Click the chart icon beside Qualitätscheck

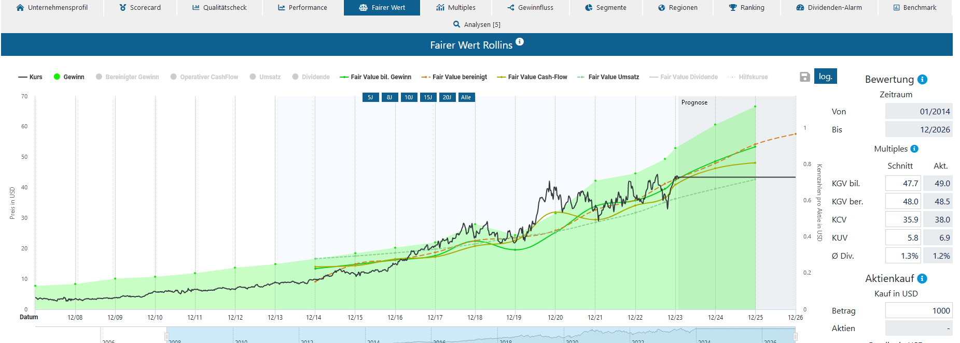click(x=196, y=8)
